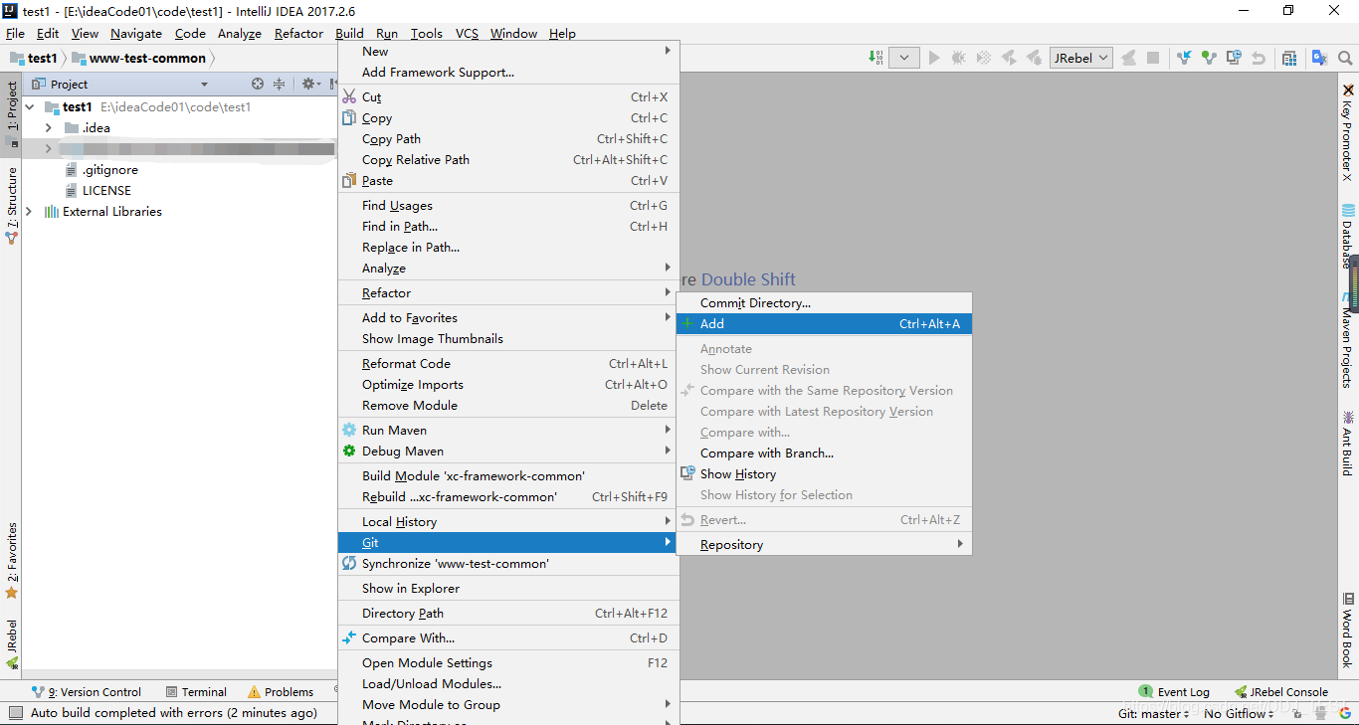Open the Git: master branch selector
This screenshot has height=725, width=1359.
tap(1154, 713)
